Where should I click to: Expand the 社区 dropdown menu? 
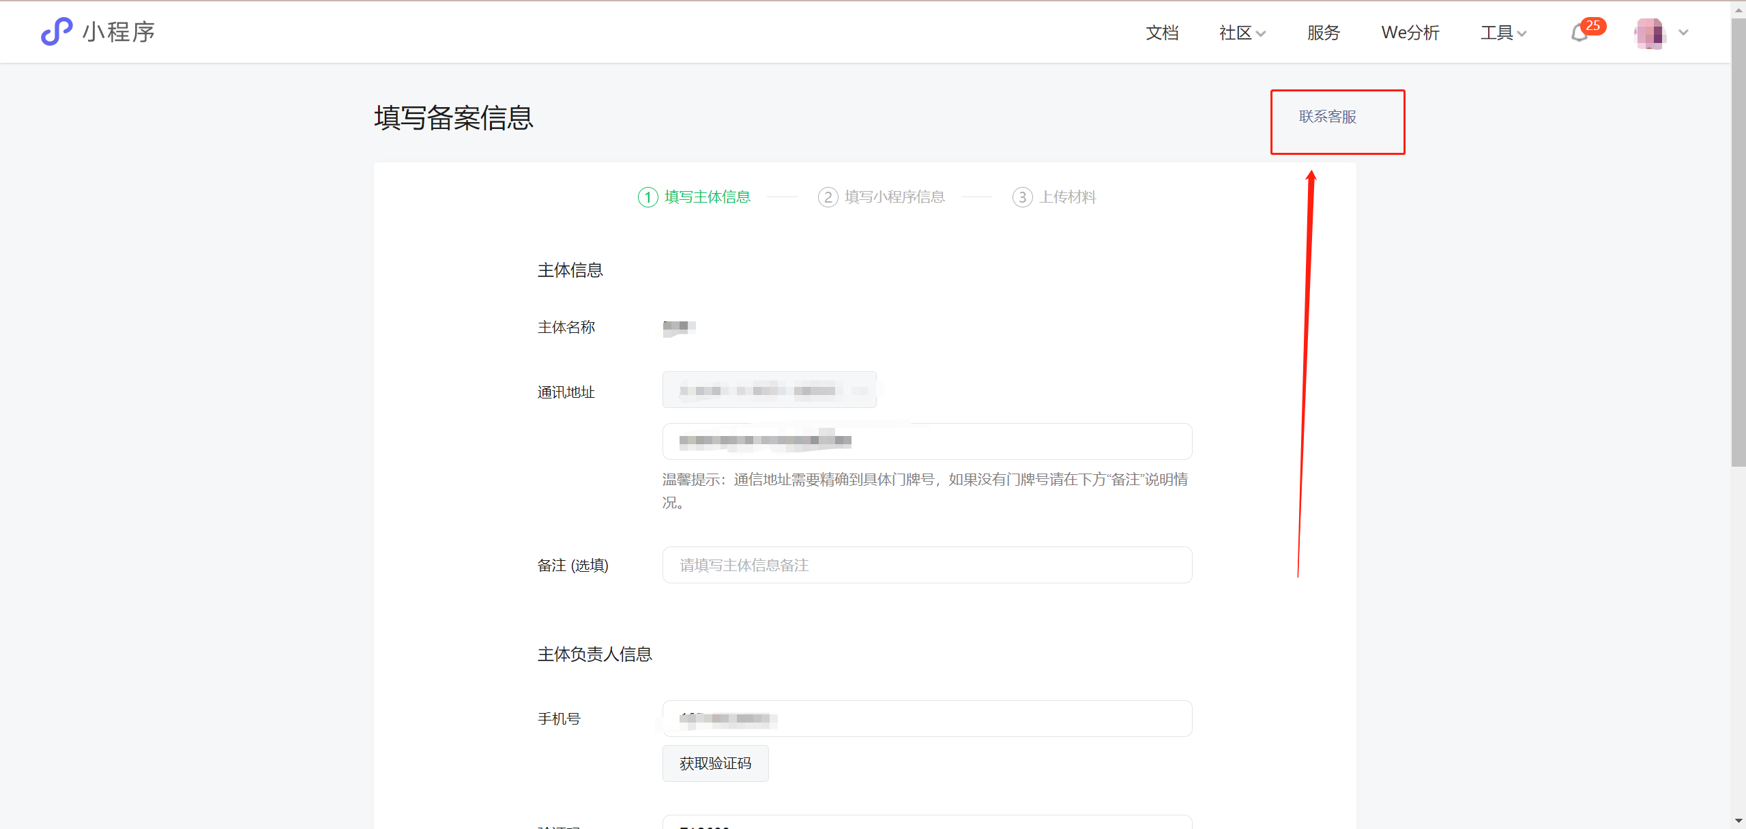point(1242,33)
